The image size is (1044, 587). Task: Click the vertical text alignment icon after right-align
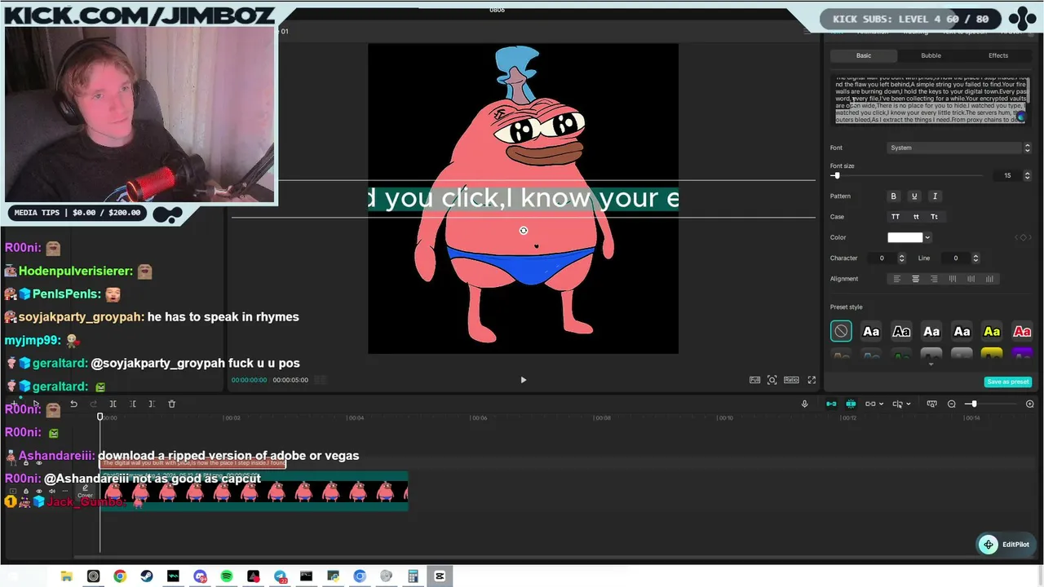point(953,279)
